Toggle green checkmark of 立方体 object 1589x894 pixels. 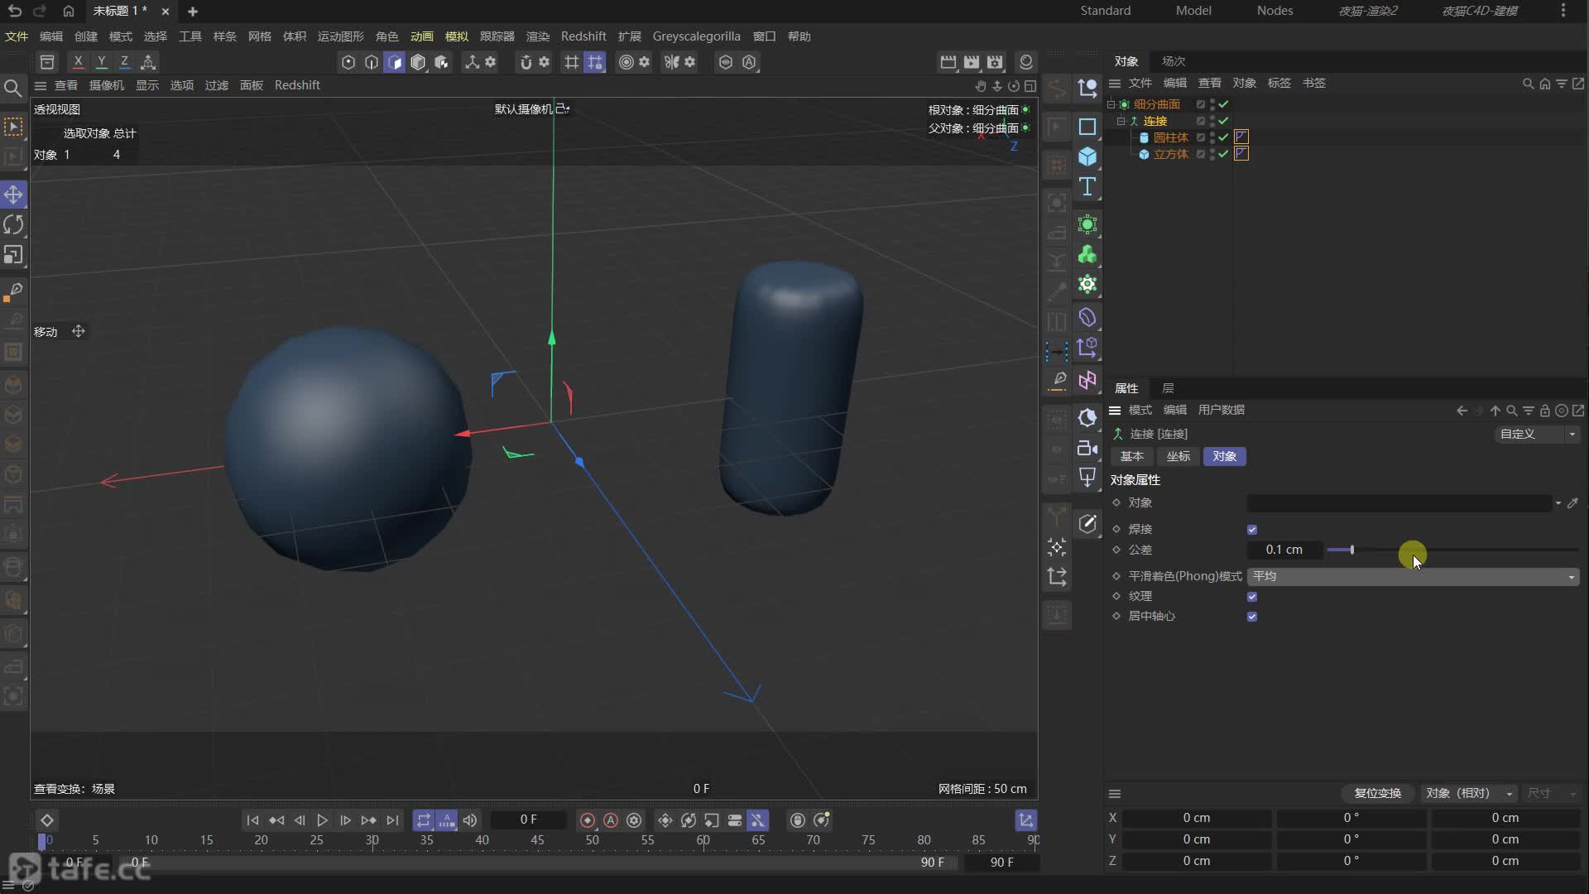coord(1223,154)
